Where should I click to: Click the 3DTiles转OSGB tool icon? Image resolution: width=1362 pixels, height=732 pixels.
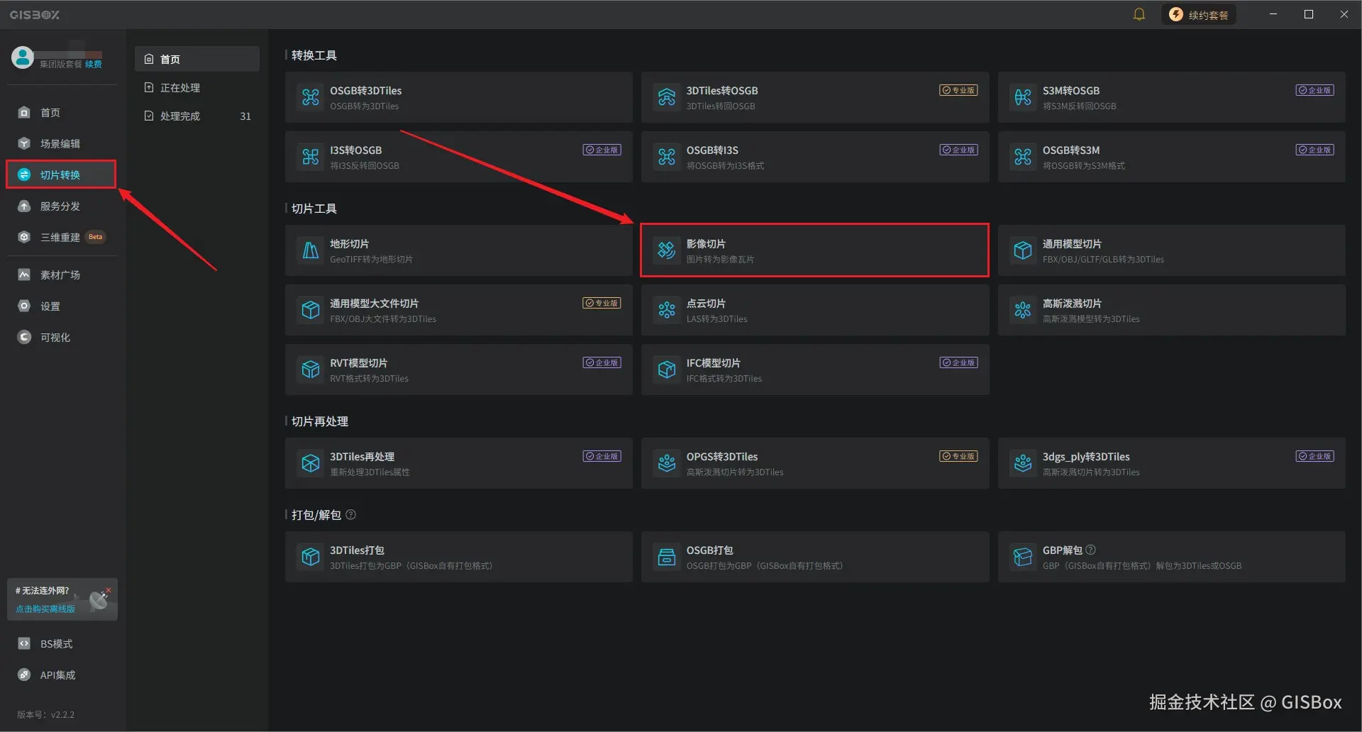(x=667, y=97)
